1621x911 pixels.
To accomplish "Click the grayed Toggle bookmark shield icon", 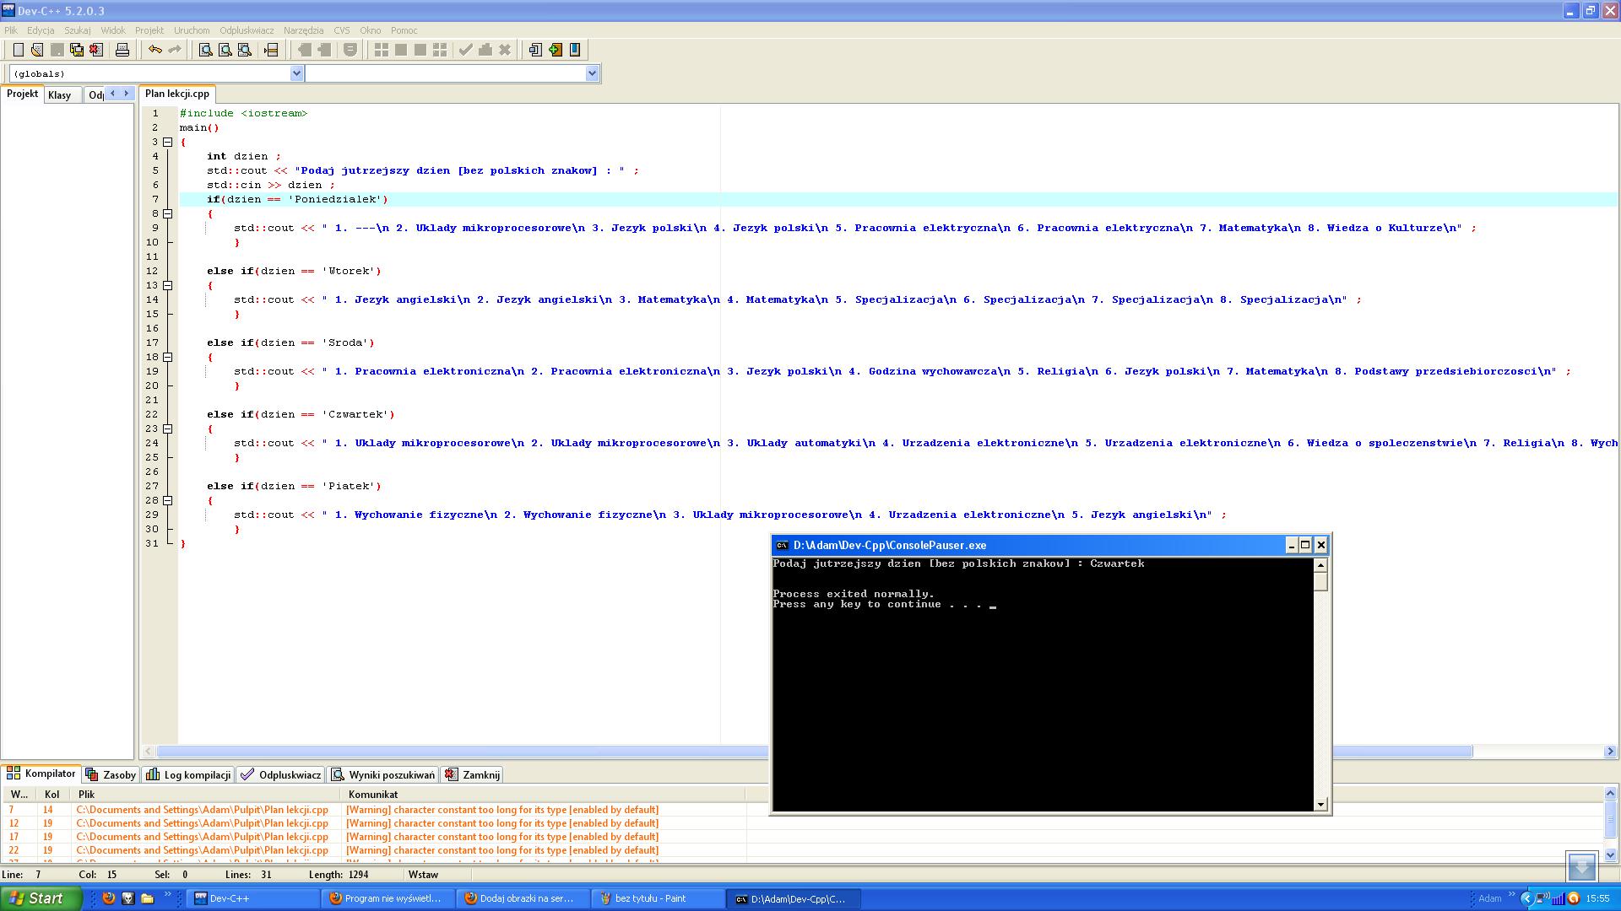I will [x=350, y=50].
